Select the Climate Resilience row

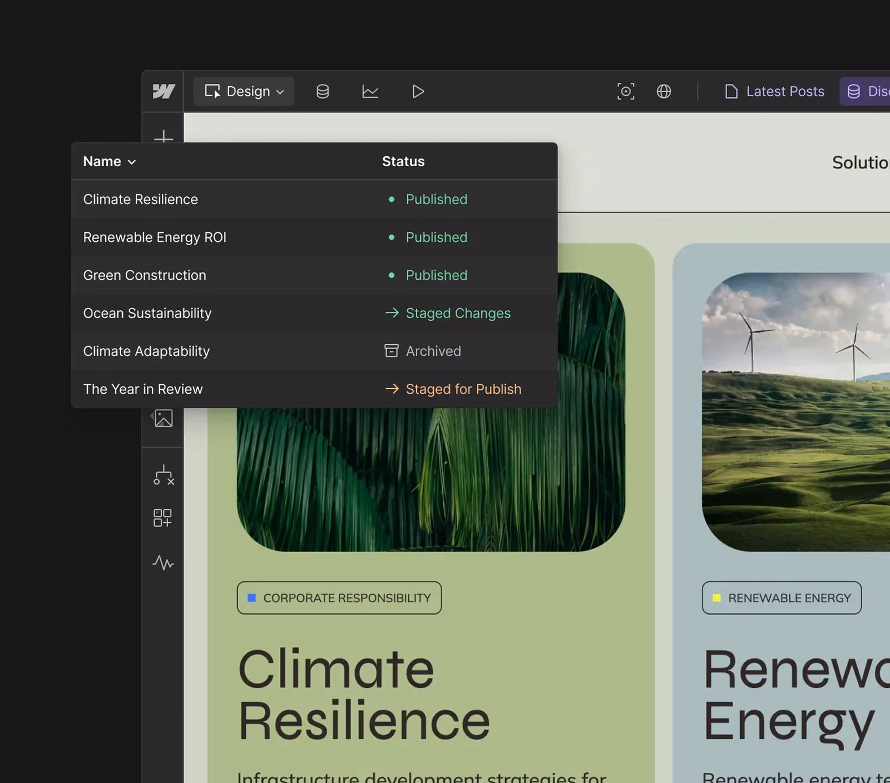pos(314,199)
